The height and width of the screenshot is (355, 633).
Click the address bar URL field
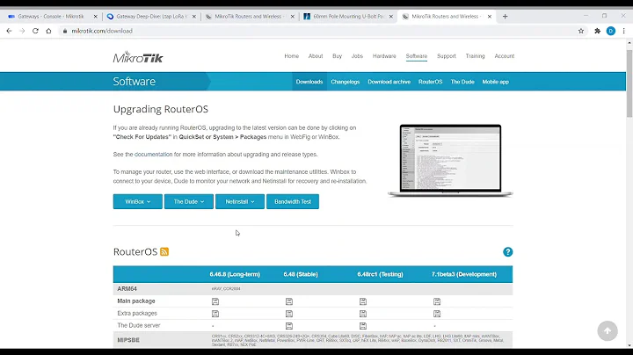point(319,31)
